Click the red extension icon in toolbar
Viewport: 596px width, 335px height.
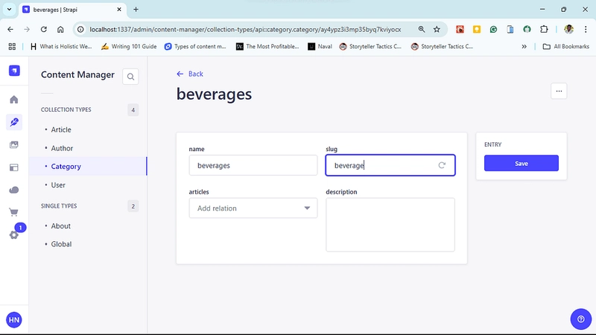(460, 29)
